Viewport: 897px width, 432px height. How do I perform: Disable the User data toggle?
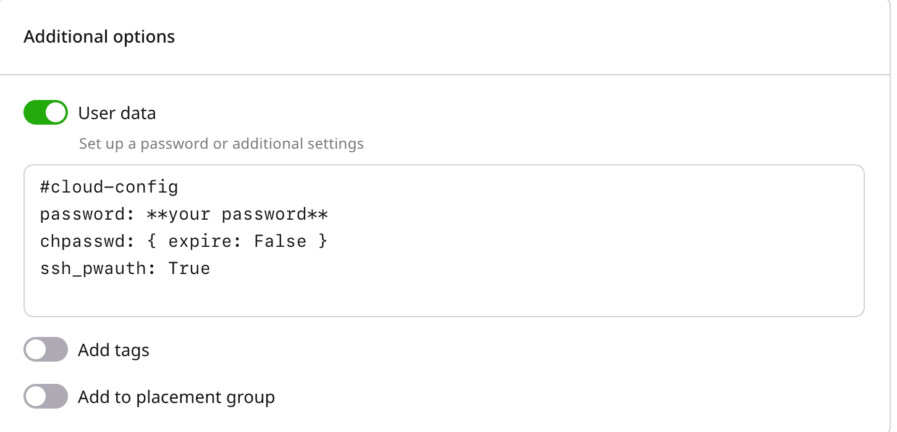pyautogui.click(x=46, y=113)
